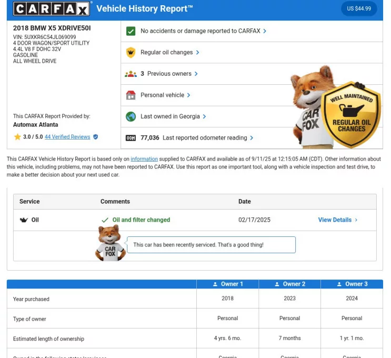
Task: Expand chevron beside Personal vehicle
Action: [188, 95]
